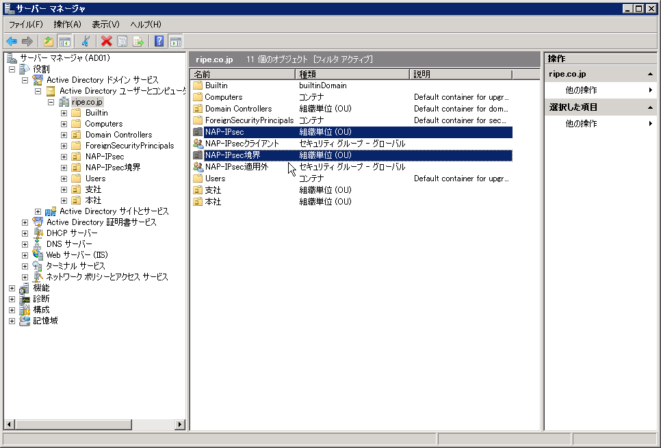Image resolution: width=661 pixels, height=448 pixels.
Task: Toggle the Show/Hide Console Tree icon
Action: coord(64,41)
